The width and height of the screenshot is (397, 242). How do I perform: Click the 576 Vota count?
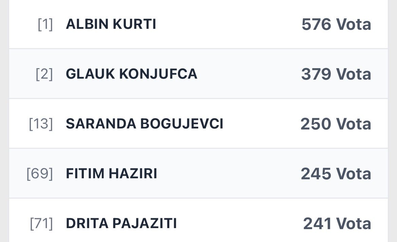tap(336, 24)
